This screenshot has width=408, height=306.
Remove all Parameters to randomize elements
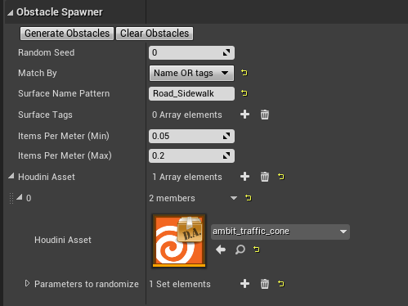pyautogui.click(x=265, y=284)
